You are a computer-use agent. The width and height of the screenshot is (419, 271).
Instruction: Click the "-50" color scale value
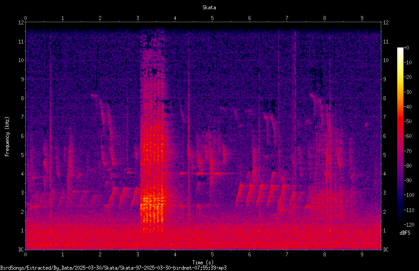(x=407, y=122)
